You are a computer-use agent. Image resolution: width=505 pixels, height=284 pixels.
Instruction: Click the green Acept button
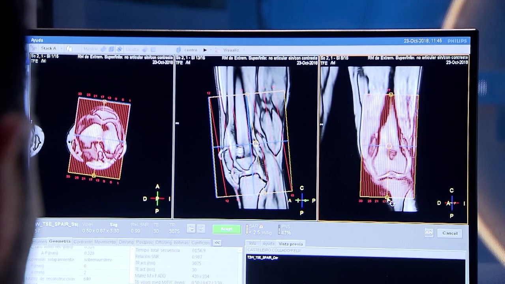226,229
